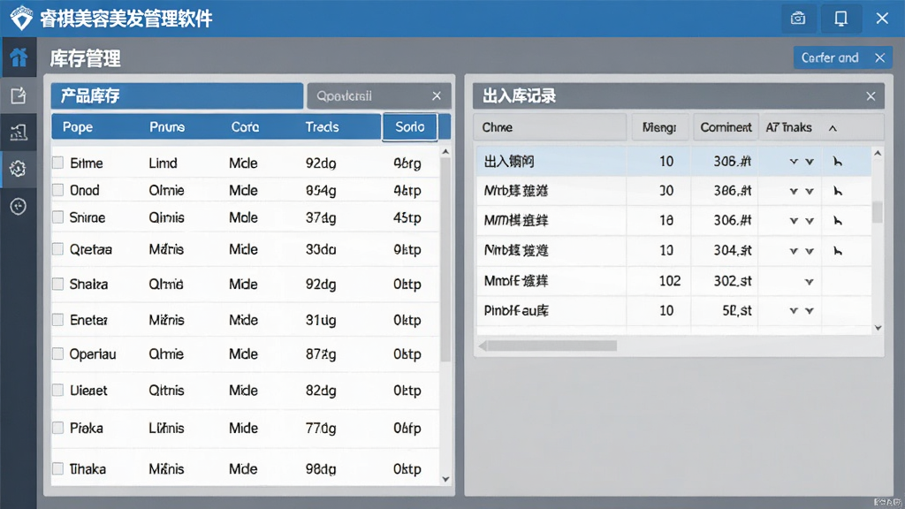The image size is (905, 509).
Task: Go to the home page from sidebar
Action: pos(19,57)
